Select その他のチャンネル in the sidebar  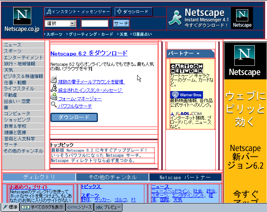point(23,151)
